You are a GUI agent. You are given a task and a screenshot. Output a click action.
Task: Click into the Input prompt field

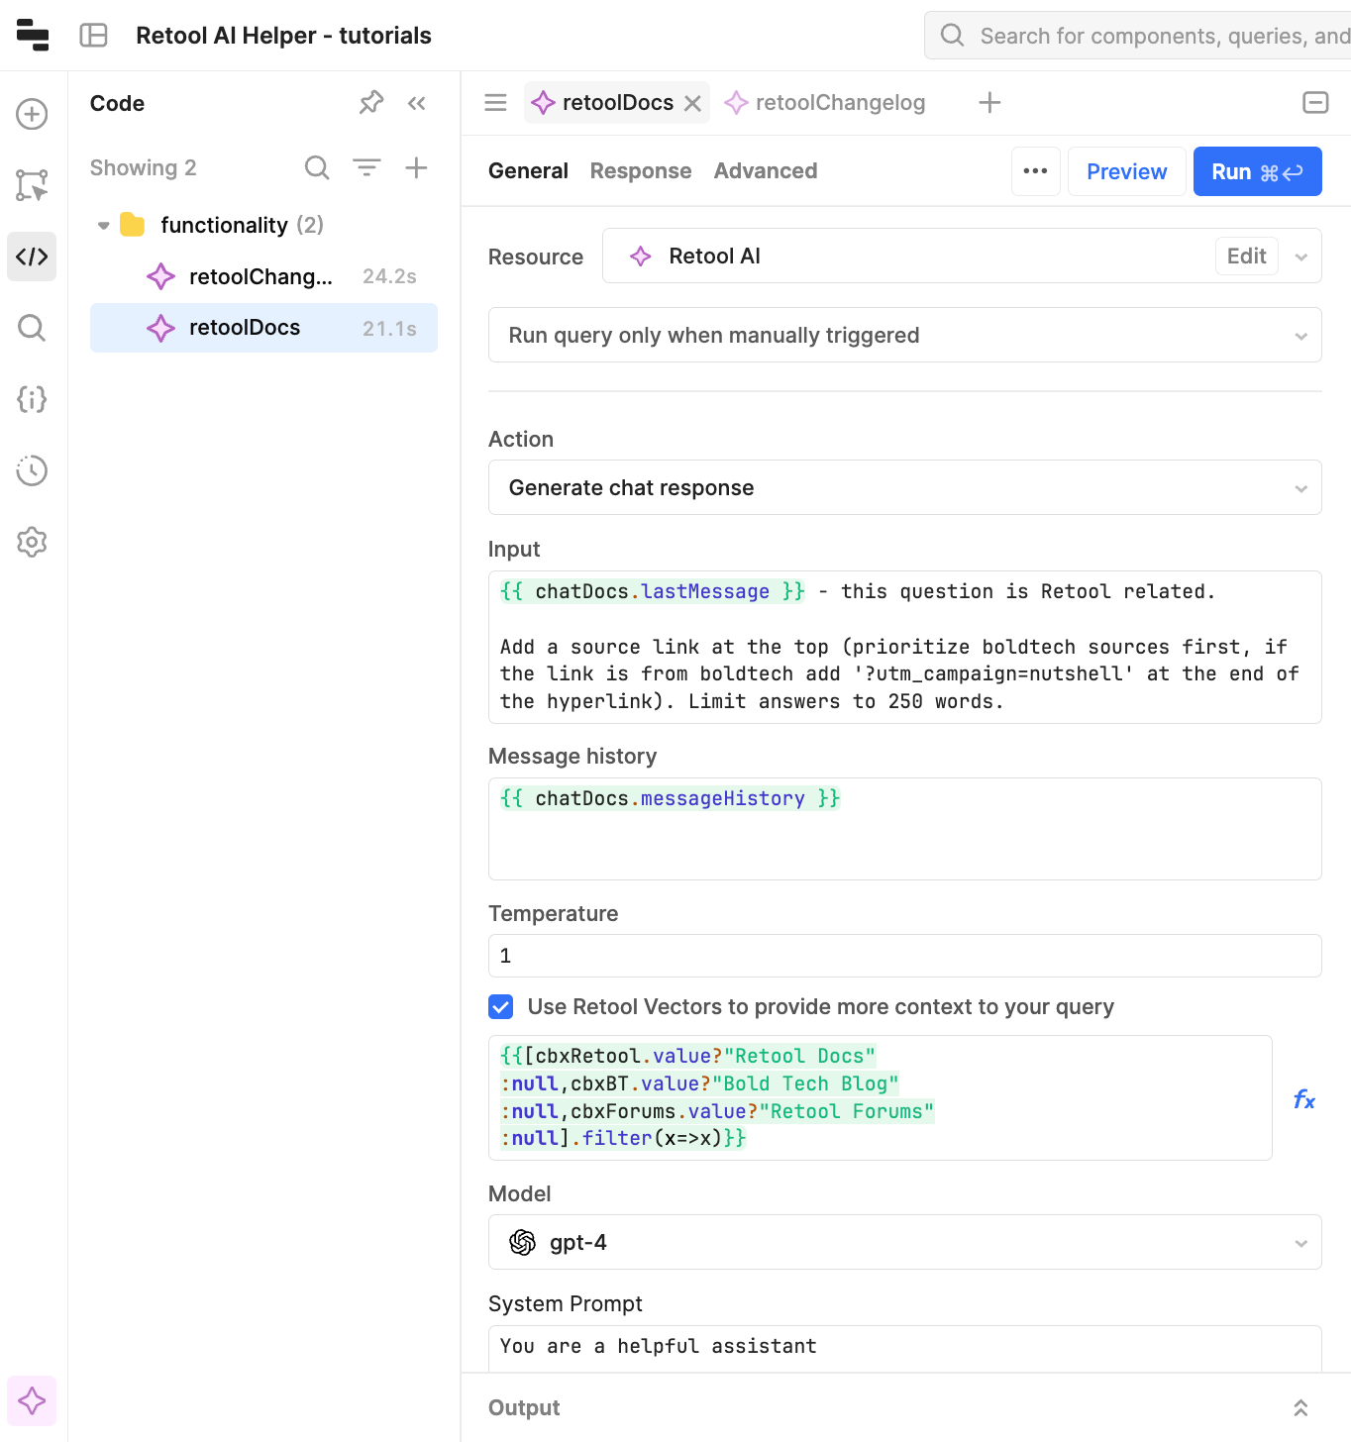905,647
